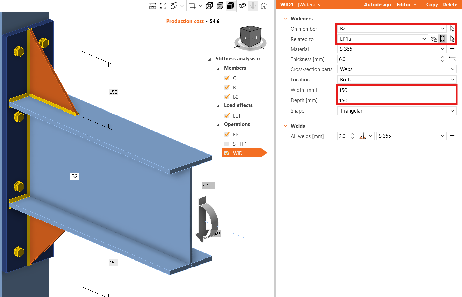This screenshot has width=462, height=297.
Task: Click the pick-member cursor icon beside B2
Action: point(452,29)
